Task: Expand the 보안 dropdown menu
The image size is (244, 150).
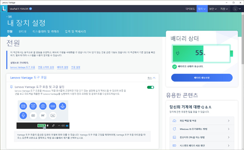Action: click(x=213, y=9)
